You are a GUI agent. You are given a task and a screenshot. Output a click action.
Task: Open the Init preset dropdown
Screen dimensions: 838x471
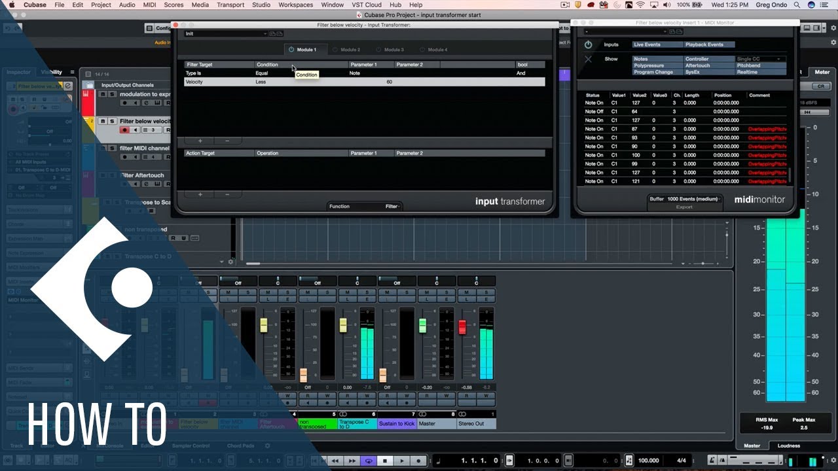[x=226, y=33]
